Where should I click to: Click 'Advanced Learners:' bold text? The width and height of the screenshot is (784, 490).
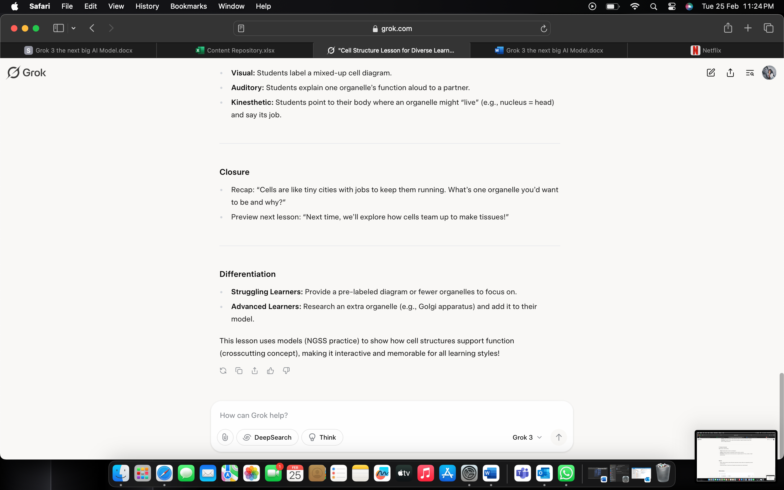point(266,306)
